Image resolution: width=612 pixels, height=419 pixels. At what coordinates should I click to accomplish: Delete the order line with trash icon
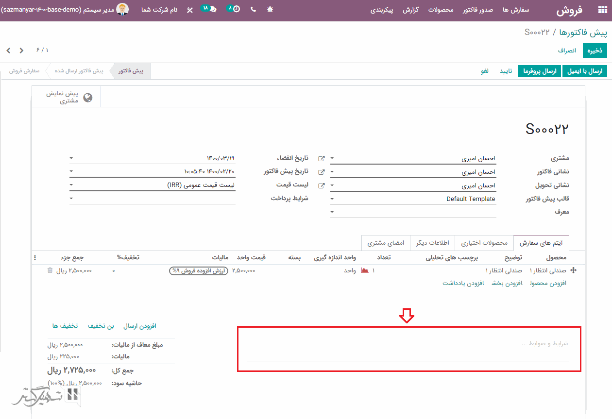50,270
